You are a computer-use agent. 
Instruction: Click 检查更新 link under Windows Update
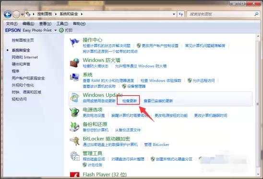click(130, 101)
